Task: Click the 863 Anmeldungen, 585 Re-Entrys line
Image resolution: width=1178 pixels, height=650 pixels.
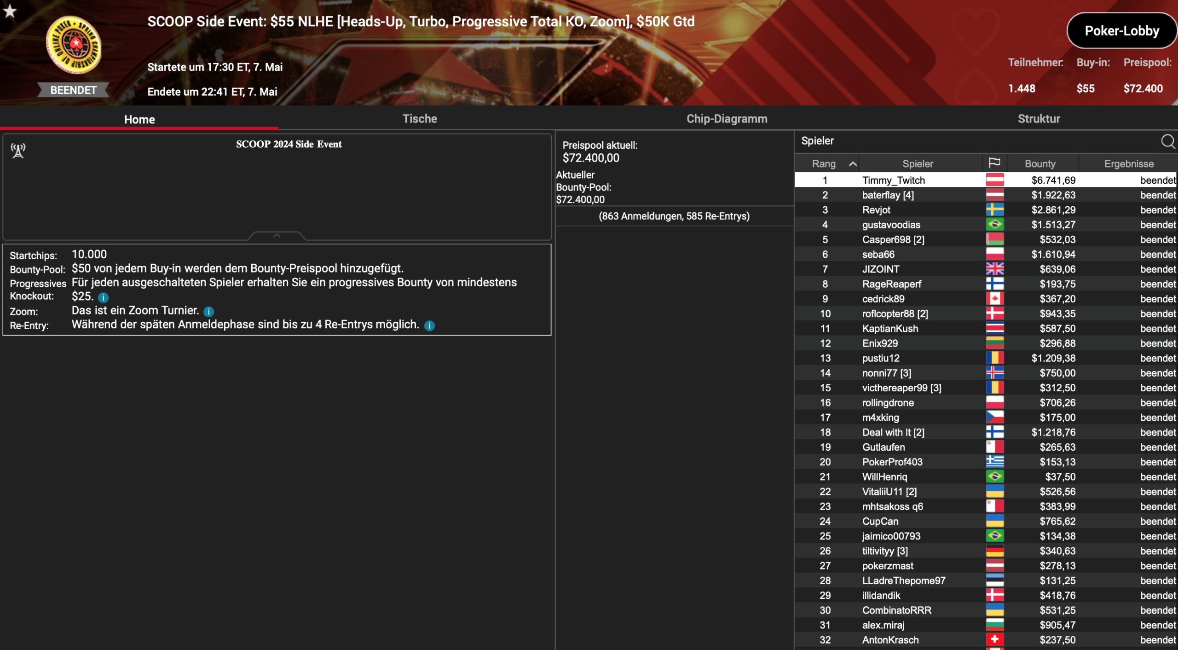Action: point(674,216)
